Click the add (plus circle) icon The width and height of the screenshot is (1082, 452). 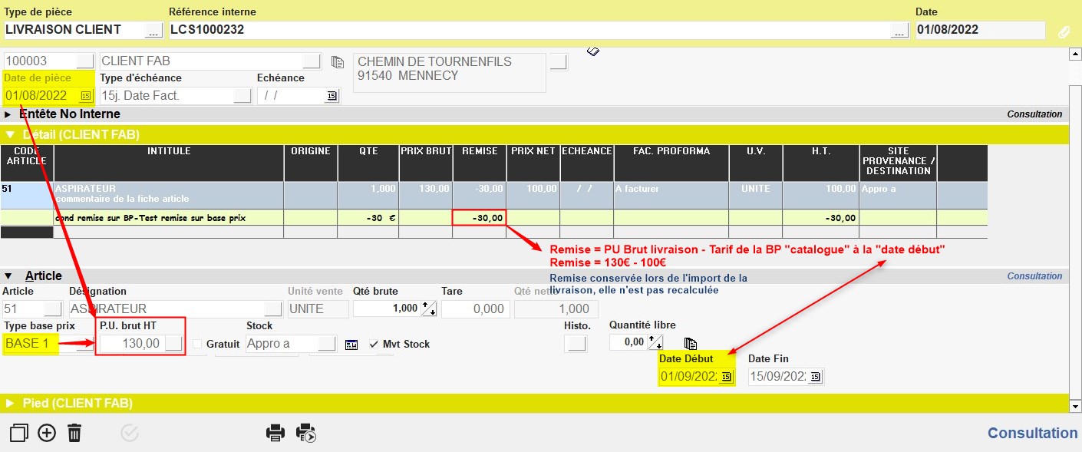coord(47,433)
